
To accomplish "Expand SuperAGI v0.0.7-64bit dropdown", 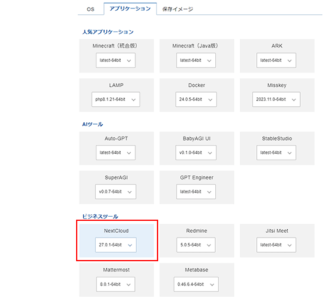I will coord(116,192).
